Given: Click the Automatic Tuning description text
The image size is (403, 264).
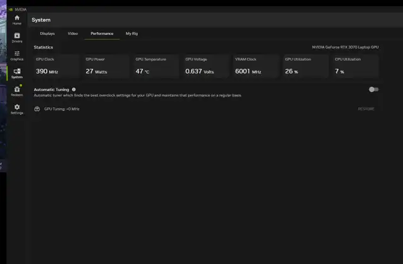Looking at the screenshot, I should tap(137, 95).
